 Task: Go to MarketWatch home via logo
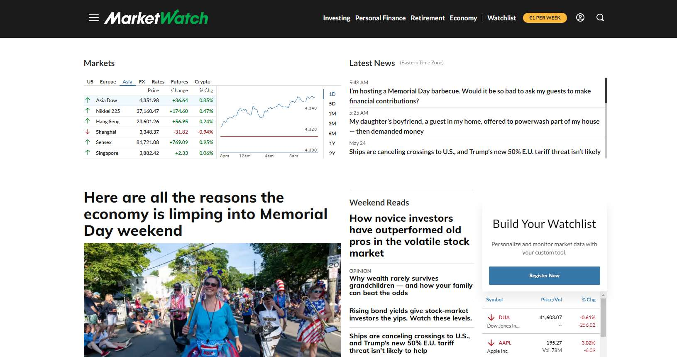point(156,17)
